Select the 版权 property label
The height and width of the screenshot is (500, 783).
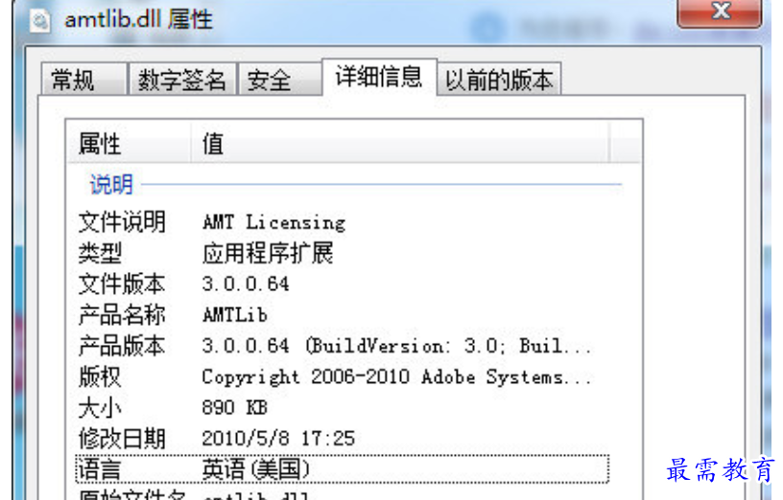100,376
